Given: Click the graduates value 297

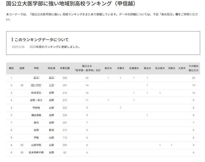Looking at the screenshot, I should tap(65, 85).
